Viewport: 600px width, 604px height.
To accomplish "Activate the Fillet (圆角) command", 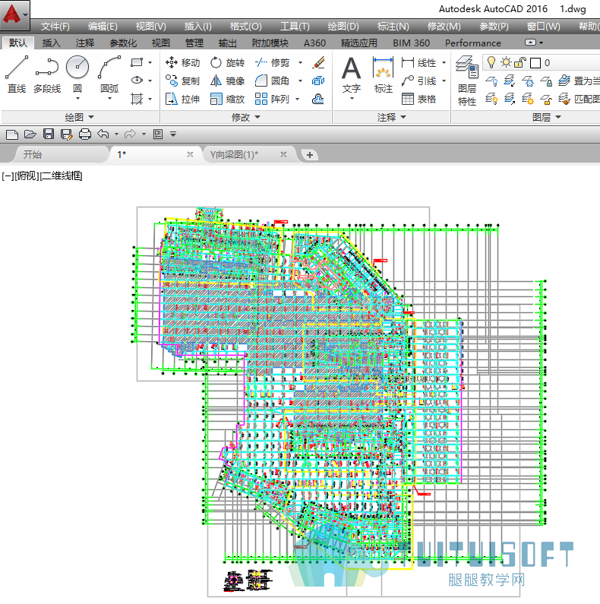I will (272, 81).
